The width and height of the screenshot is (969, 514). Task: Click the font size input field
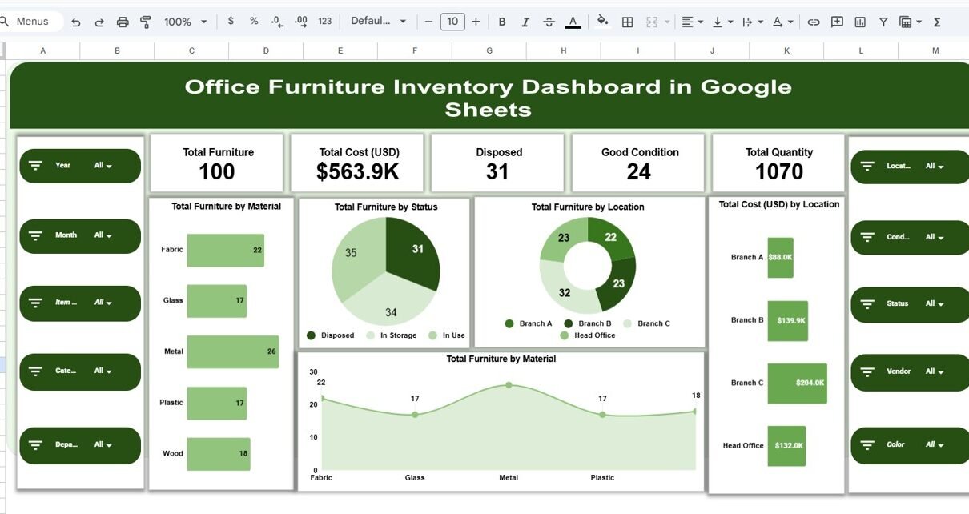pyautogui.click(x=452, y=22)
